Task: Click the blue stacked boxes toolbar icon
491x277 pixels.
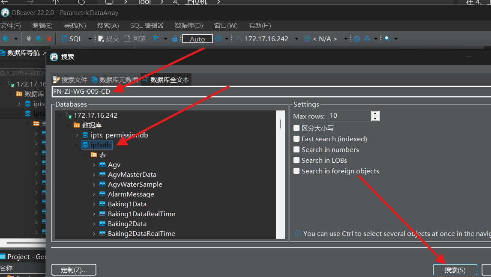Action: 367,39
